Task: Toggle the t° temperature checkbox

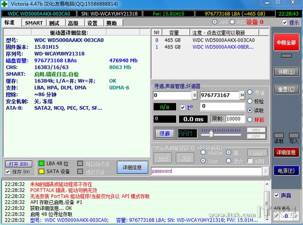Action: pyautogui.click(x=183, y=108)
